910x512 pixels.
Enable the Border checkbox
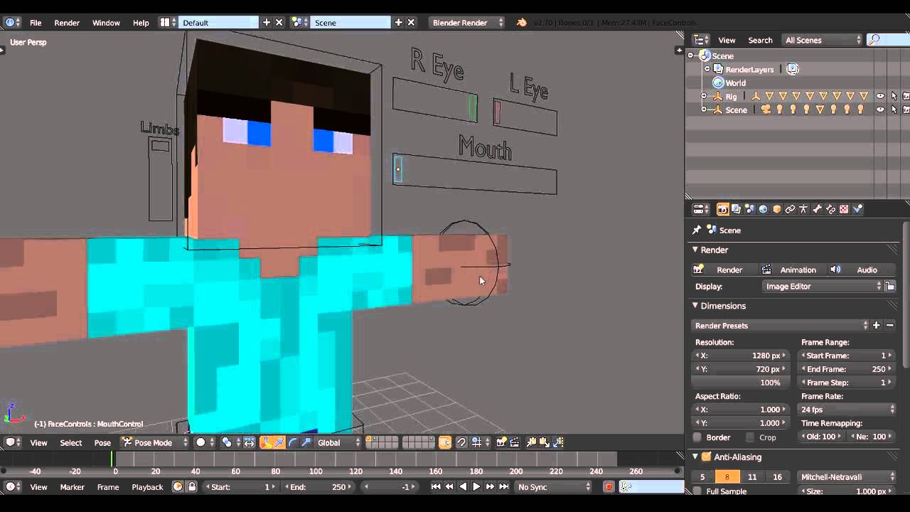(697, 437)
